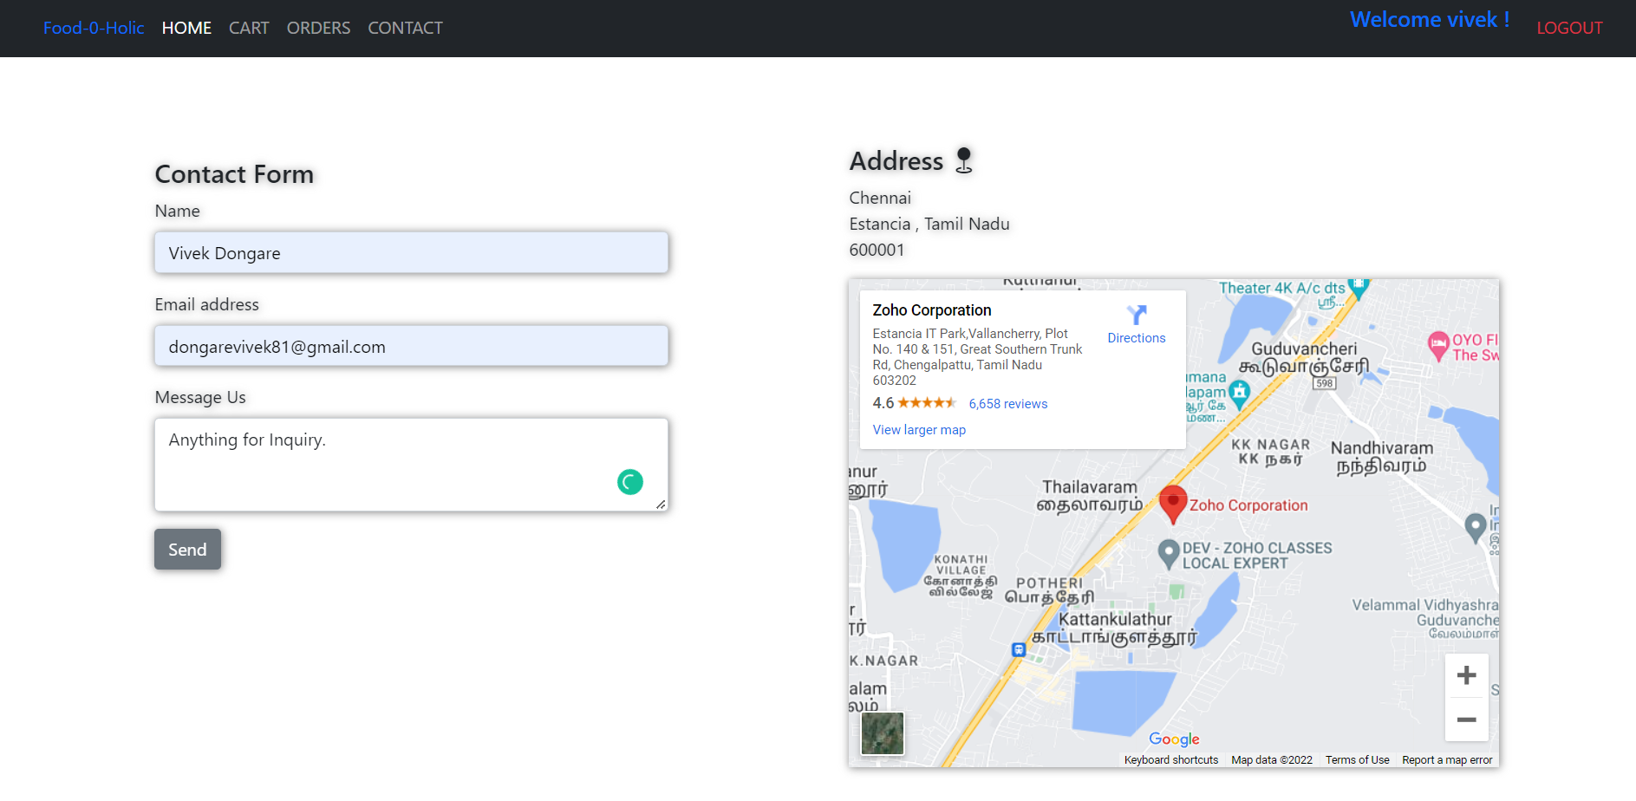Click LOGOUT in the navbar
Image resolution: width=1636 pixels, height=801 pixels.
1569,28
